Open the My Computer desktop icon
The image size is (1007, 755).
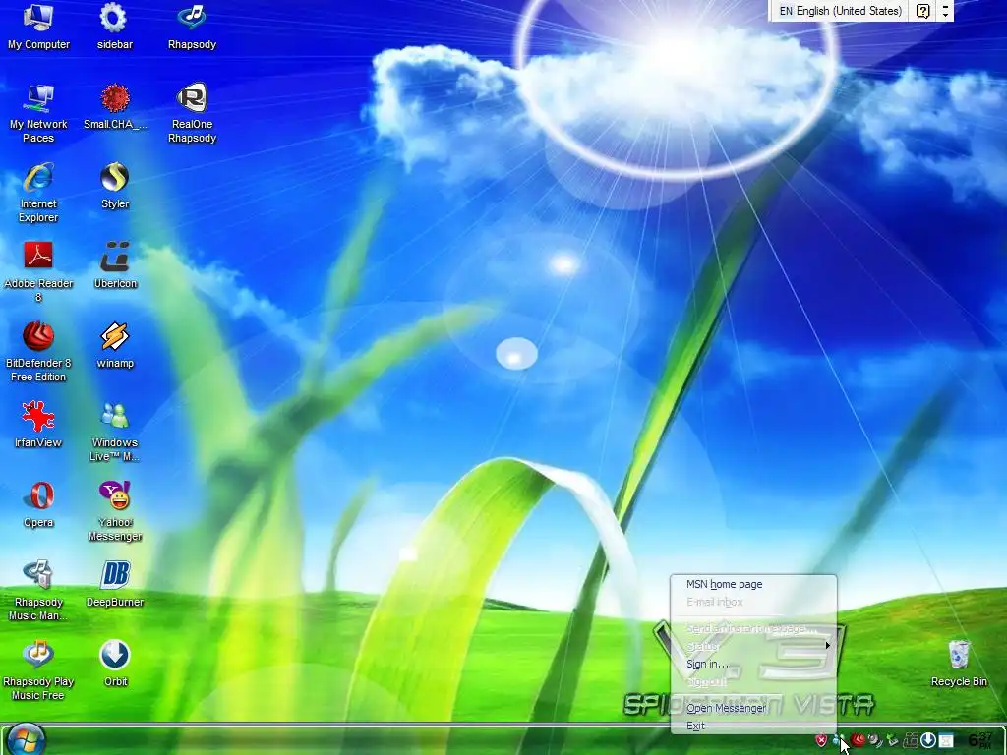[x=38, y=27]
